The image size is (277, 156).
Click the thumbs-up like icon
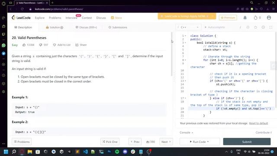(24, 45)
